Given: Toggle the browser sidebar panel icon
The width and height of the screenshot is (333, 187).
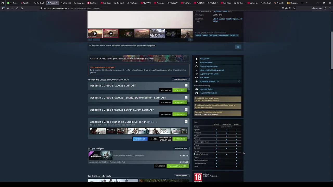Looking at the screenshot, I should (3, 8).
